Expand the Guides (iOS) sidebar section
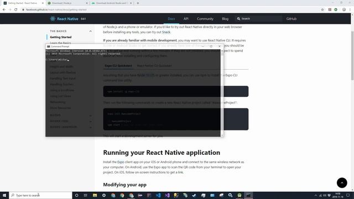 [x=91, y=122]
